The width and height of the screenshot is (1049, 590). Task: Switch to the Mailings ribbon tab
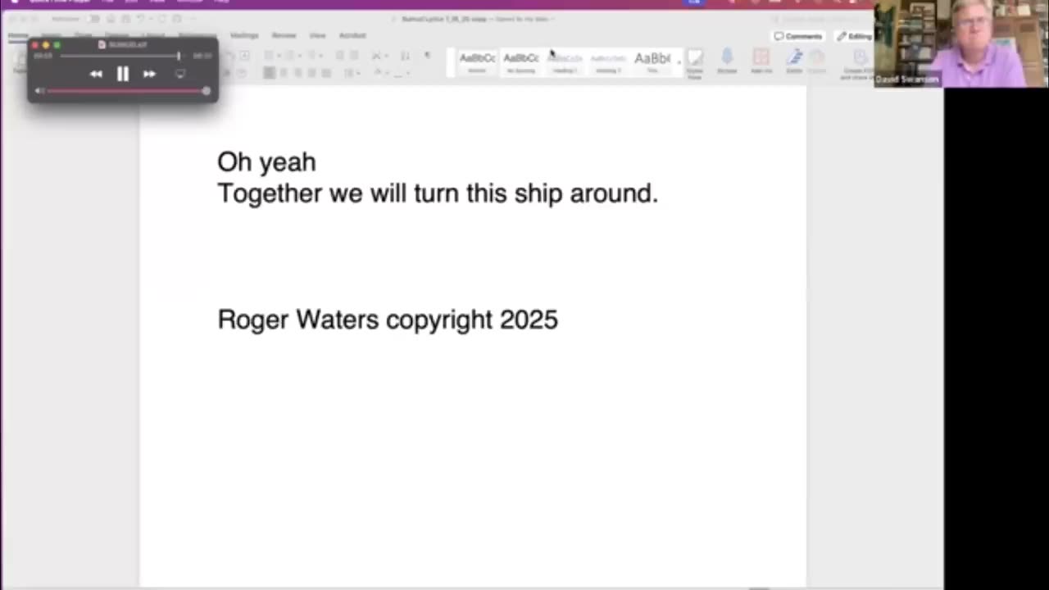pyautogui.click(x=244, y=35)
